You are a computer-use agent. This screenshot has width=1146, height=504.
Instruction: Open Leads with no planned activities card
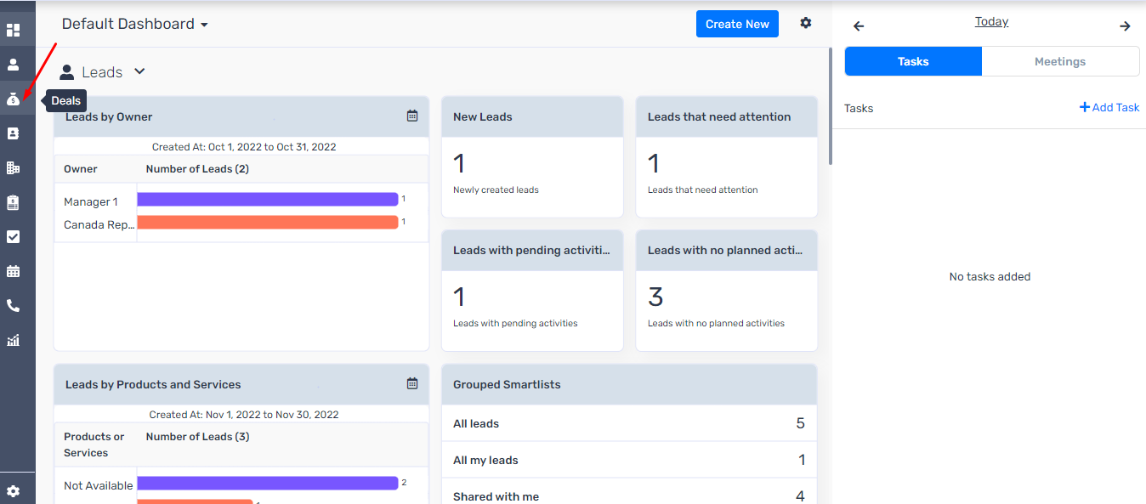(x=727, y=291)
